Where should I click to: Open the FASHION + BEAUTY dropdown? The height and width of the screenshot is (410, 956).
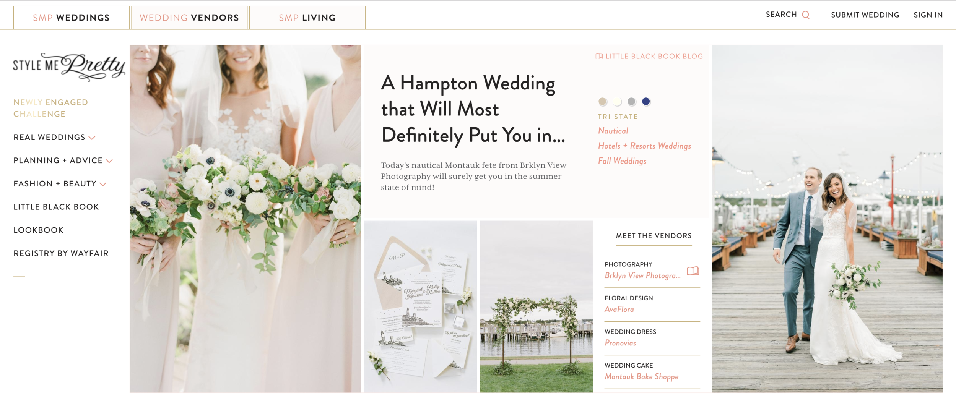point(102,184)
